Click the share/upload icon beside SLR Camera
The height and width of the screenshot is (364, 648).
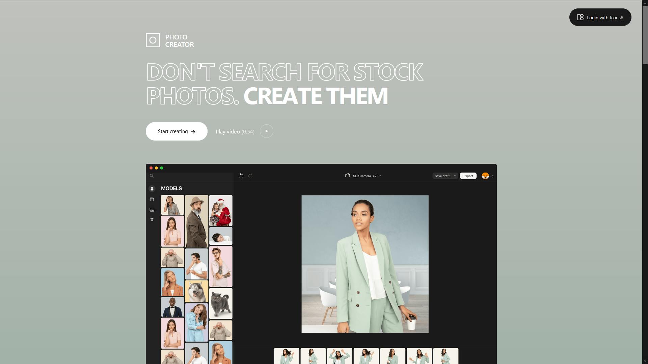click(348, 176)
